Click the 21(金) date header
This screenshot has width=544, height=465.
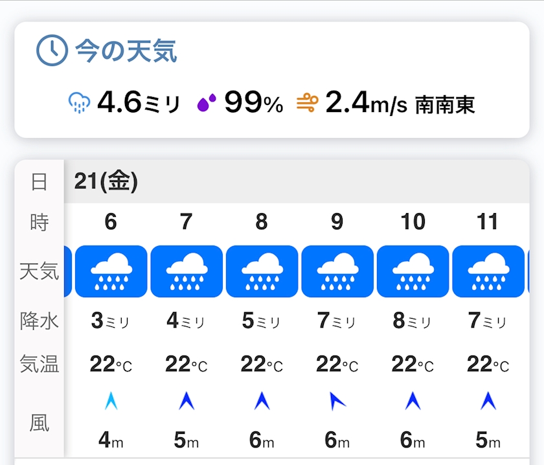(106, 182)
